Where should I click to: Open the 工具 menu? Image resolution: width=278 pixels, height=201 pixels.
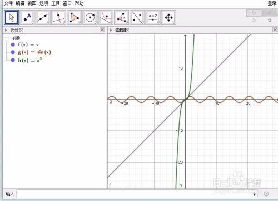[x=56, y=3]
